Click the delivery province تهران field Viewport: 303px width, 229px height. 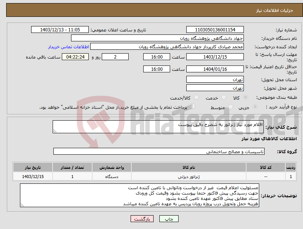click(x=215, y=79)
